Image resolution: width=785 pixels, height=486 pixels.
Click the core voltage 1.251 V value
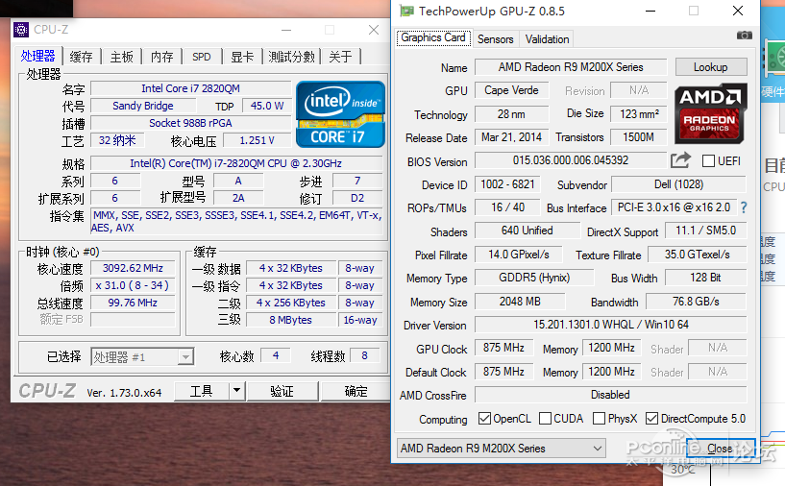257,140
